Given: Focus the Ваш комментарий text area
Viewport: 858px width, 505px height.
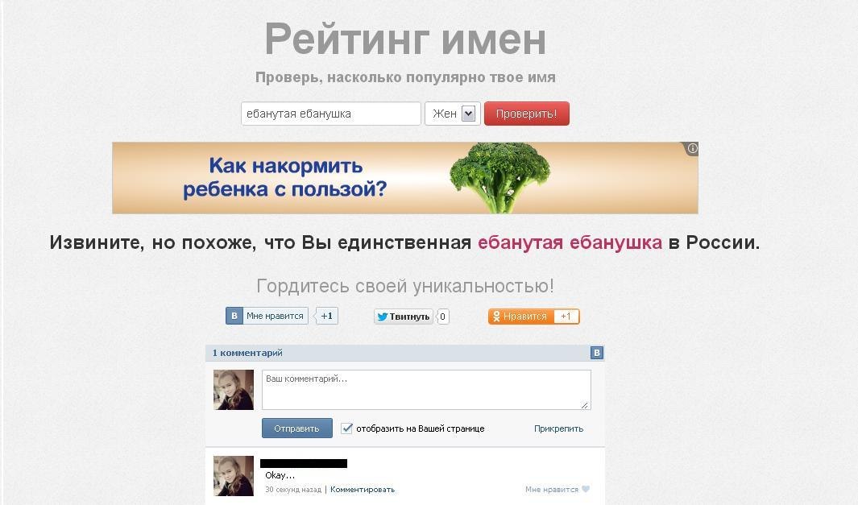Looking at the screenshot, I should pyautogui.click(x=426, y=390).
